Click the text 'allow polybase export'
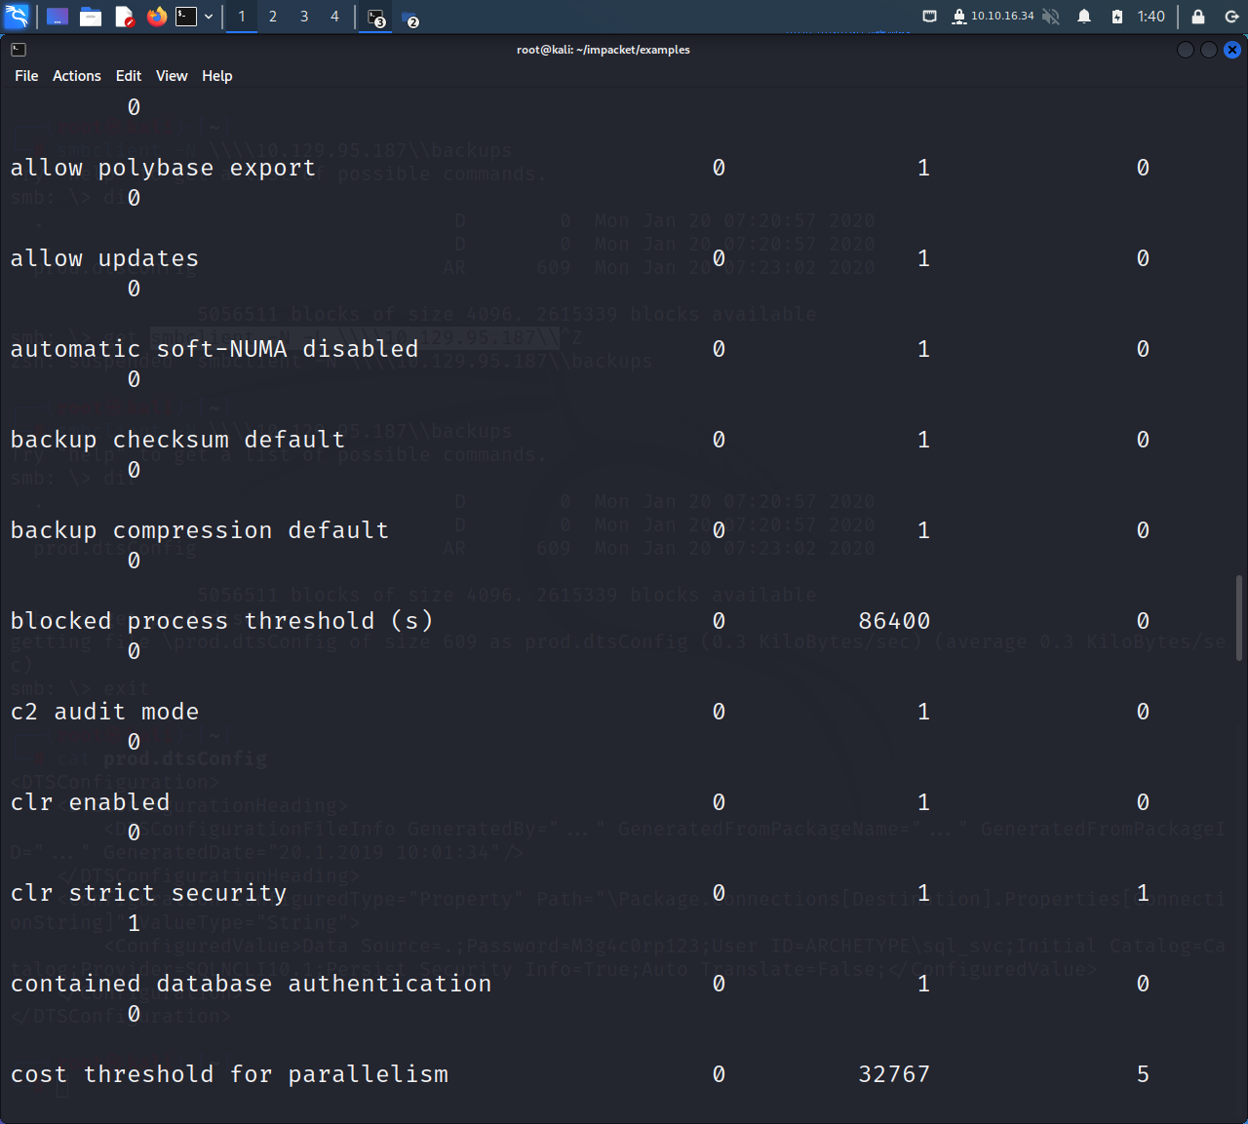This screenshot has height=1124, width=1248. 163,168
